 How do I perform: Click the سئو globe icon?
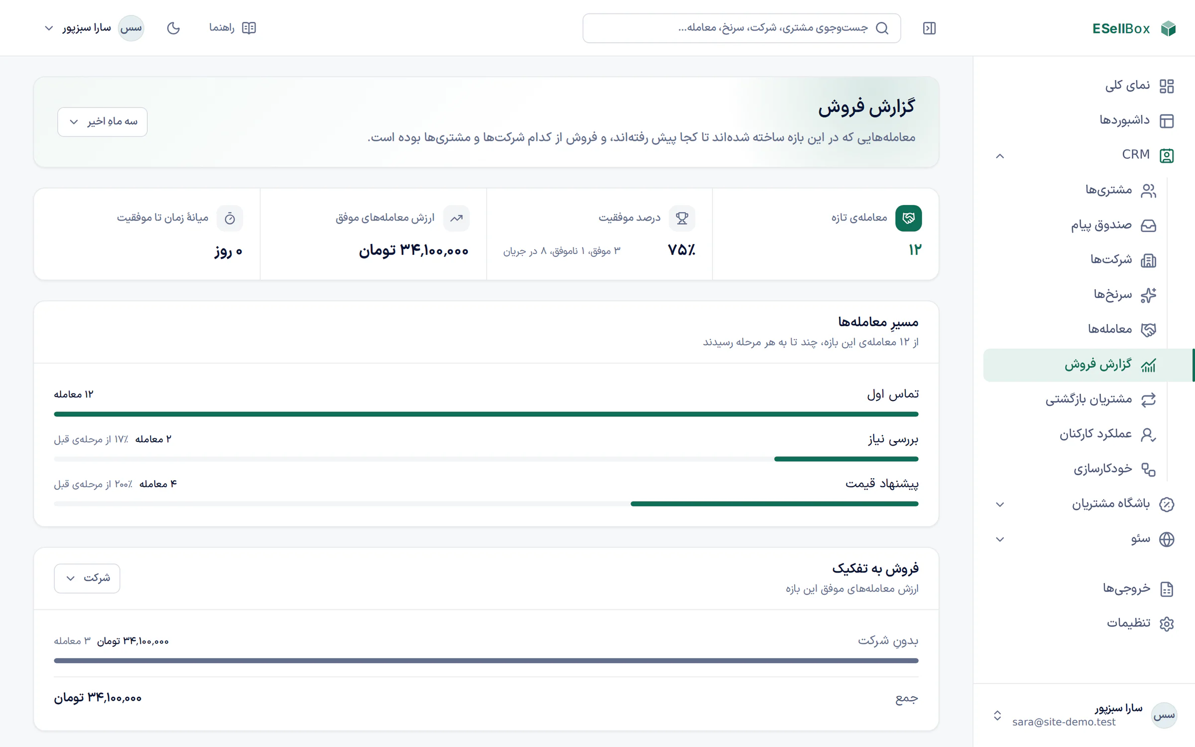click(1167, 539)
